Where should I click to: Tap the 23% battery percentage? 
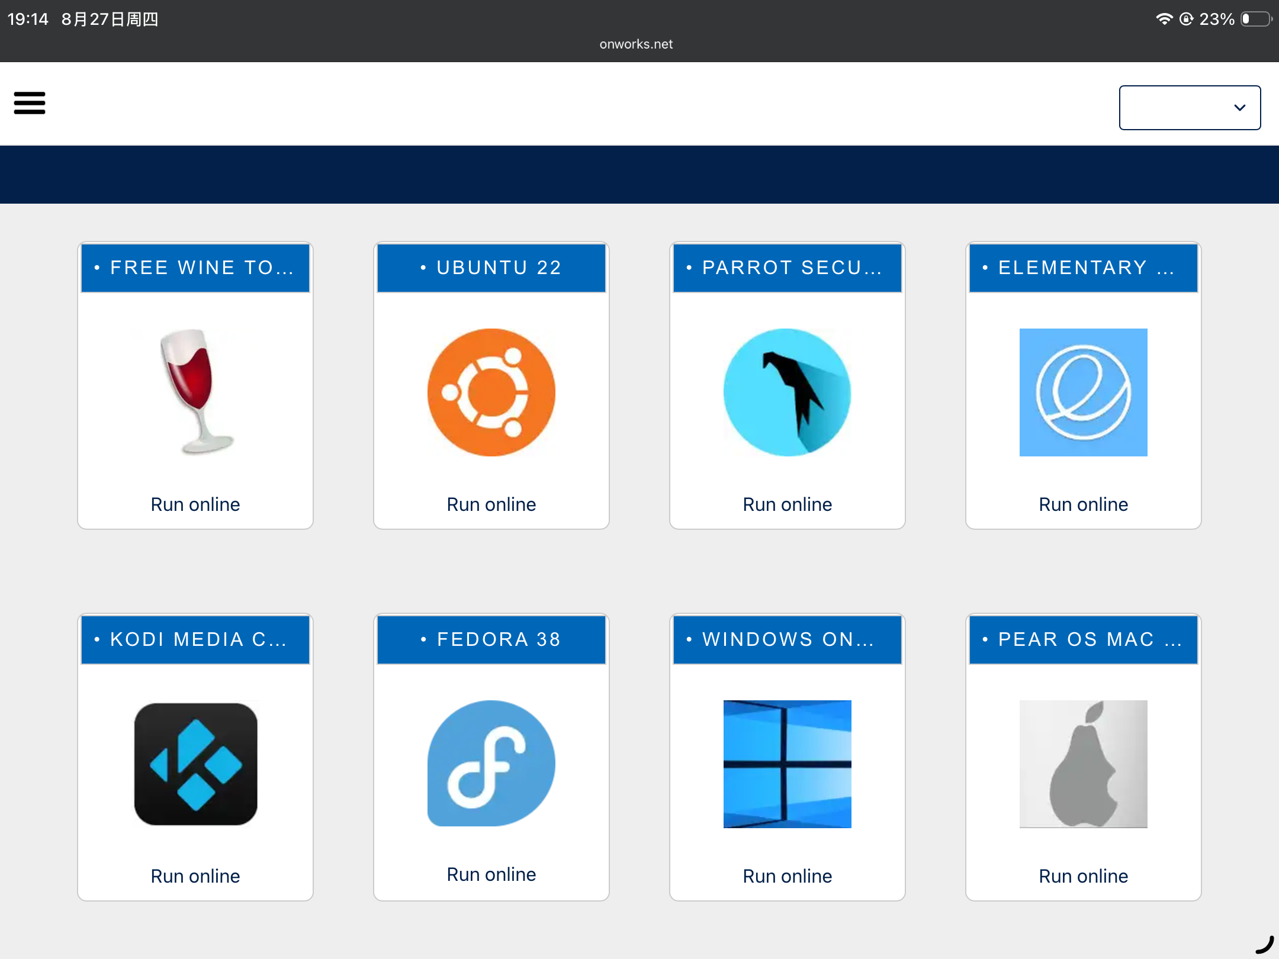click(1217, 20)
